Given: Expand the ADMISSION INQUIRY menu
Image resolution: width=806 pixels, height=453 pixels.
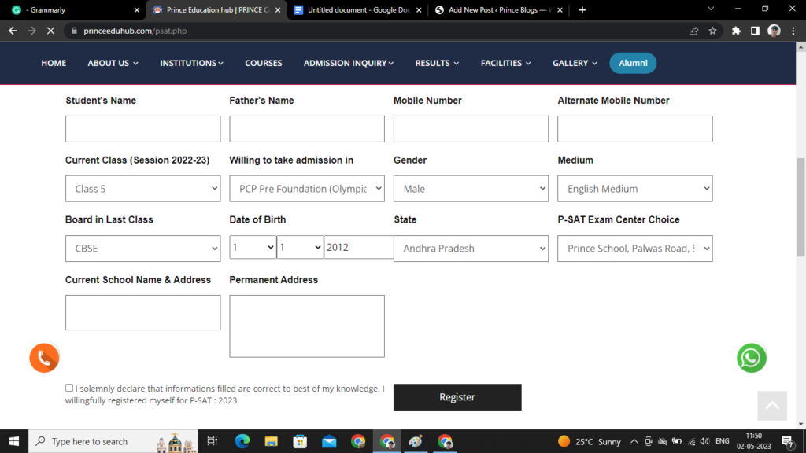Looking at the screenshot, I should coord(349,63).
